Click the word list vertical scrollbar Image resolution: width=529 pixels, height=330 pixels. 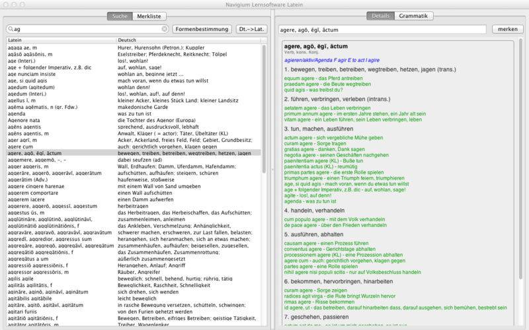[264, 109]
